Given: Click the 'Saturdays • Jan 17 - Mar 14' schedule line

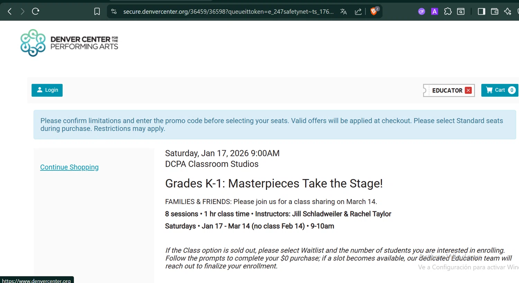Looking at the screenshot, I should click(249, 226).
